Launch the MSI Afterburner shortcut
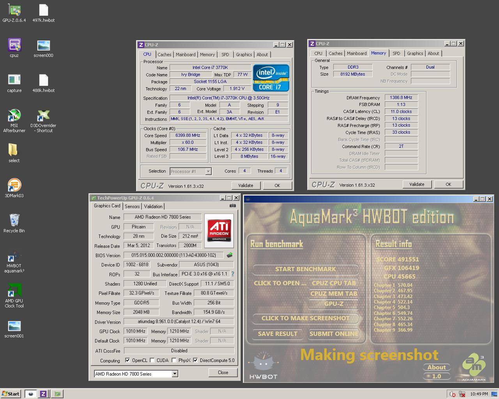Viewport: 499px width, 399px height. click(x=14, y=121)
